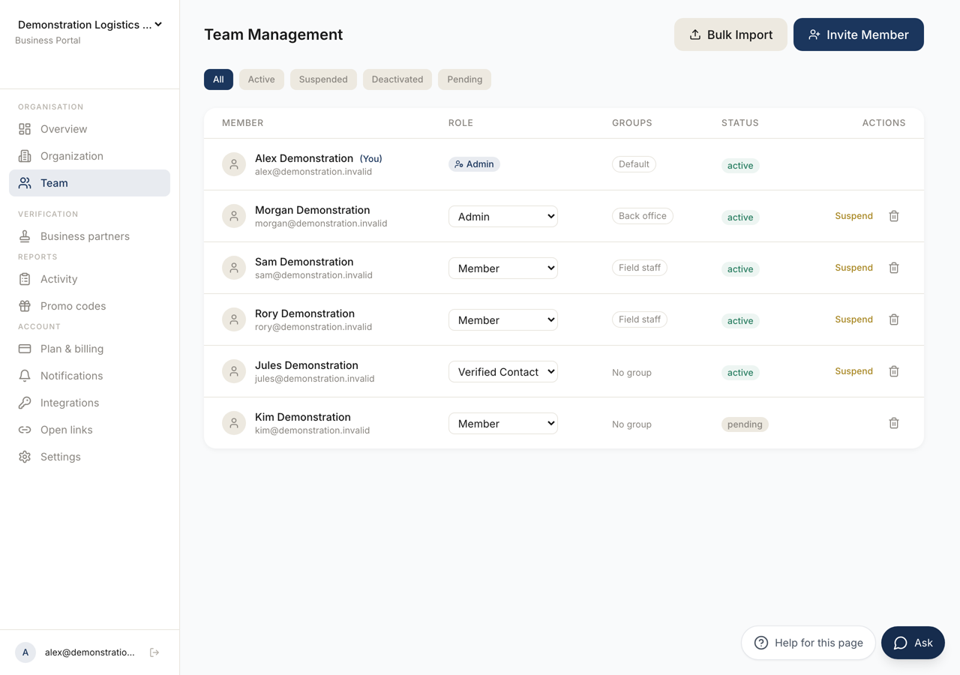
Task: Open Kim's Member role dropdown
Action: tap(503, 423)
